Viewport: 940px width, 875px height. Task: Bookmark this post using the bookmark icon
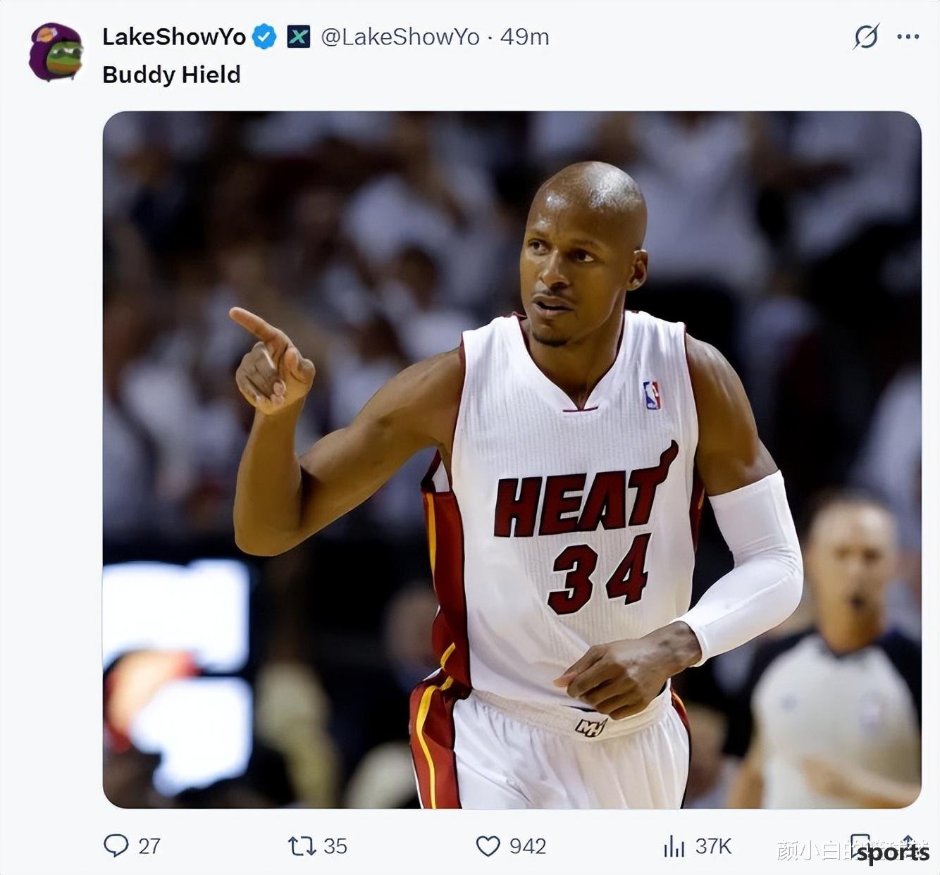(861, 845)
